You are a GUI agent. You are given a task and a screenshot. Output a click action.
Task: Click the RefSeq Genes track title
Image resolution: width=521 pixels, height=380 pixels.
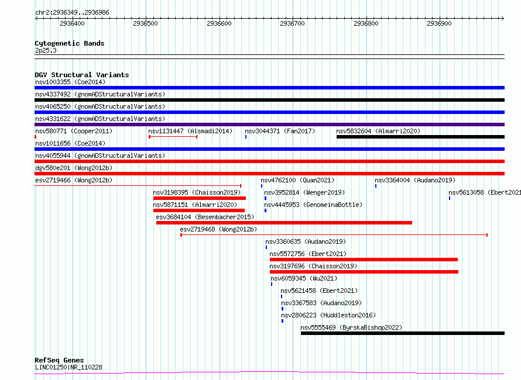[60, 361]
